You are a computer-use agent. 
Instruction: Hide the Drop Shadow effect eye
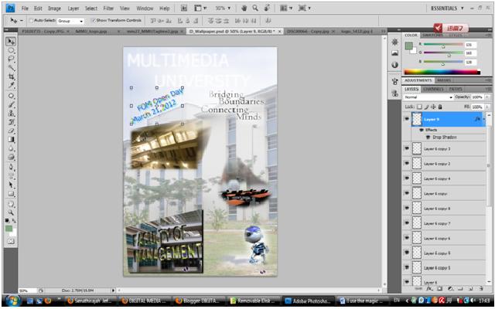click(428, 138)
